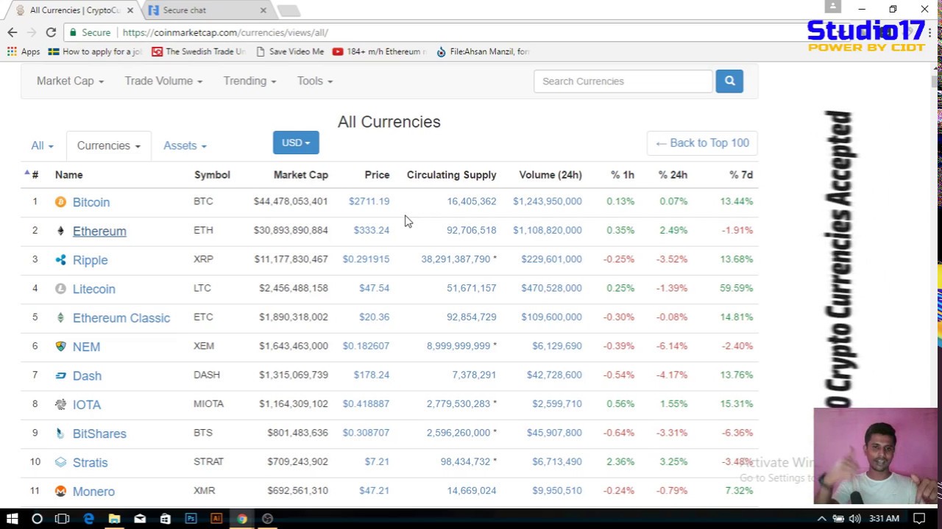Open the notification center icon
This screenshot has width=942, height=529.
click(x=919, y=519)
